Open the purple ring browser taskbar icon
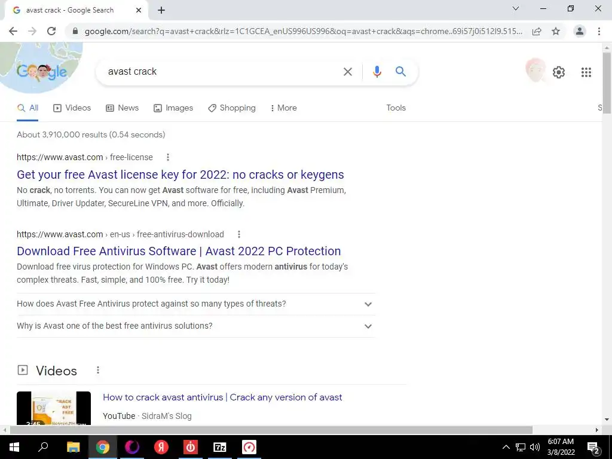 click(132, 447)
